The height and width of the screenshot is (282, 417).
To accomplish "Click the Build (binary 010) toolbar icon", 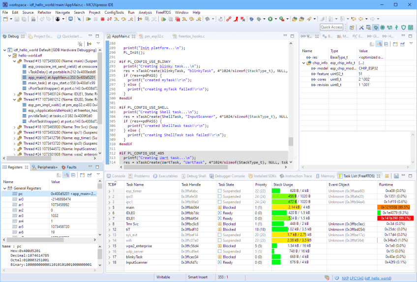I will click(x=33, y=19).
